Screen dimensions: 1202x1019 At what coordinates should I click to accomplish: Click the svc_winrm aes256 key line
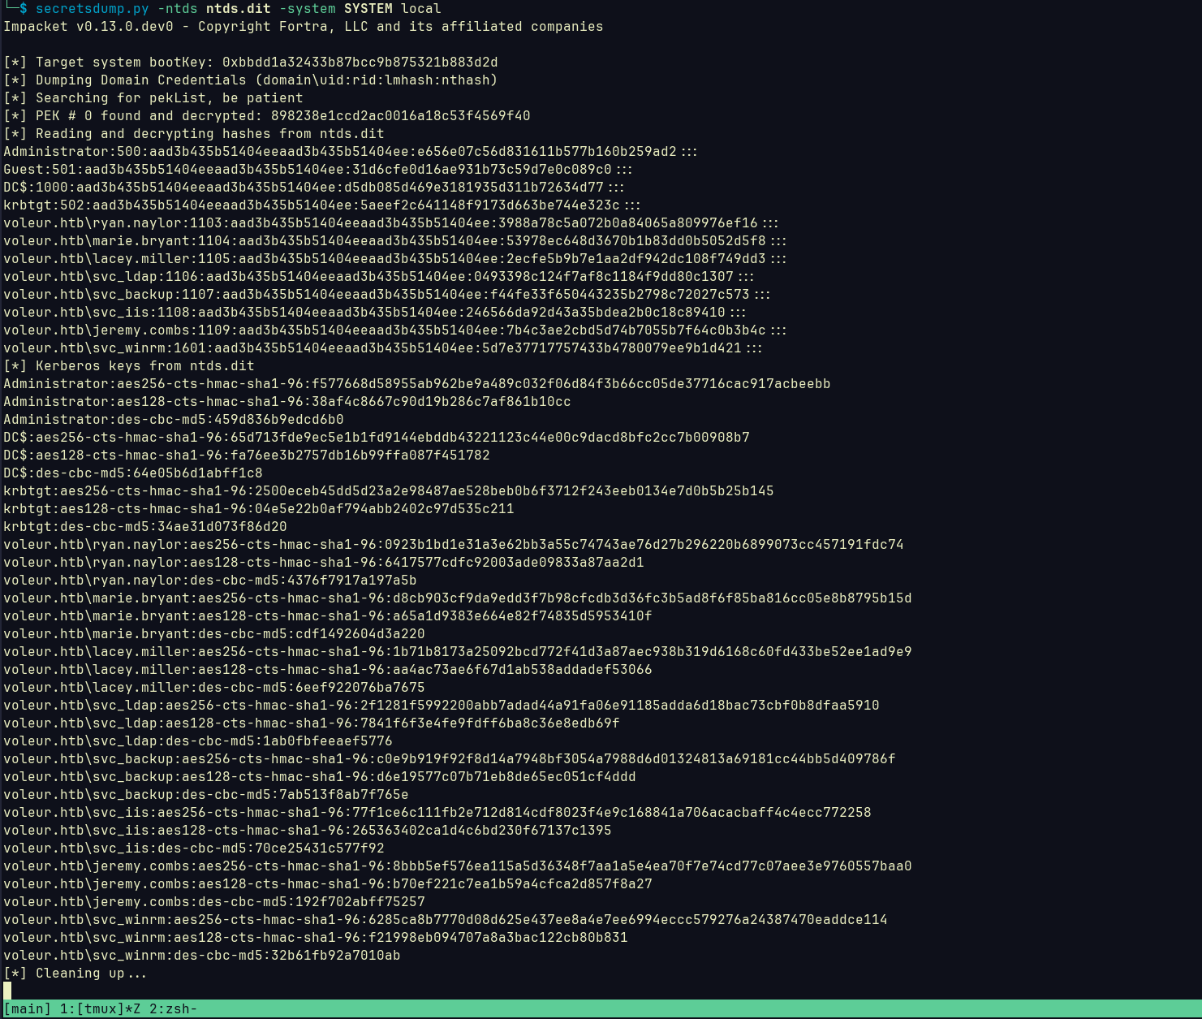(x=446, y=920)
